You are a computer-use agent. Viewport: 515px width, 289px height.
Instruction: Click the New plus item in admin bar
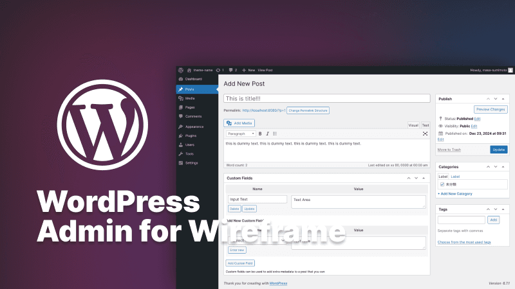point(248,70)
